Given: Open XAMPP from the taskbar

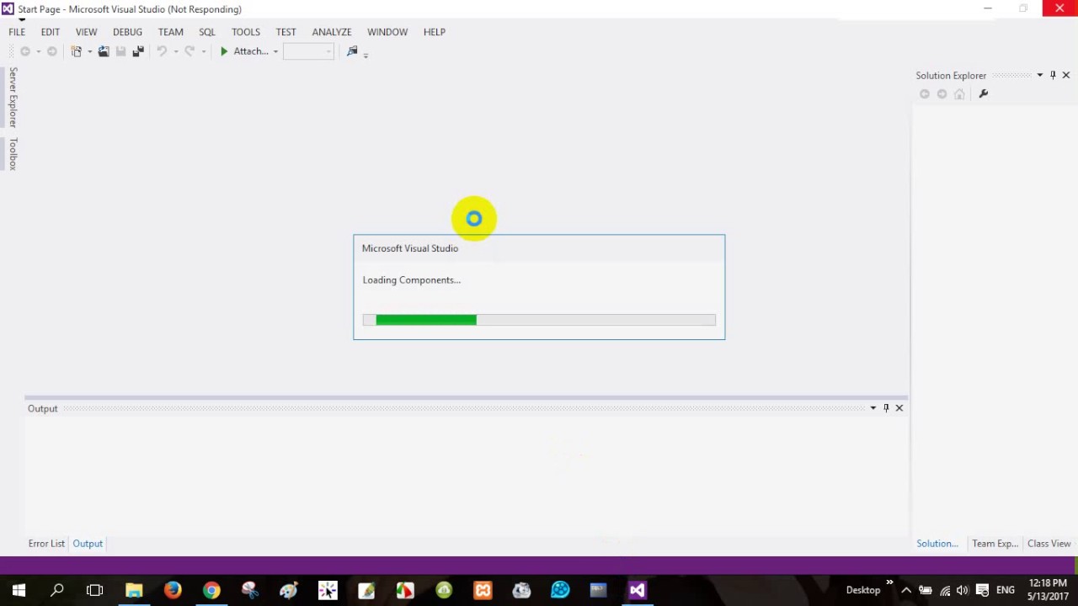Looking at the screenshot, I should click(x=483, y=590).
